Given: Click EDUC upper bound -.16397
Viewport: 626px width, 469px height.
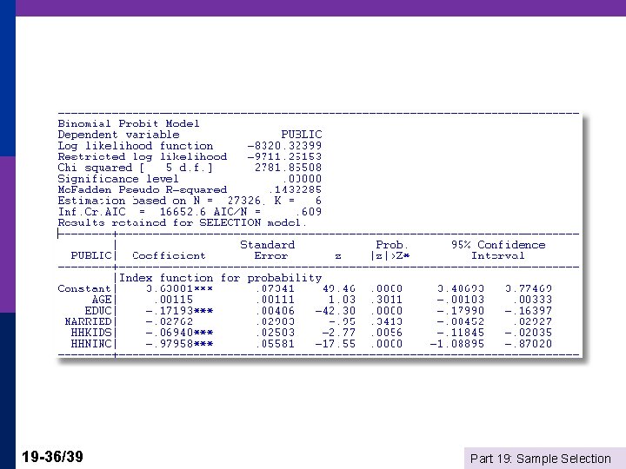Looking at the screenshot, I should click(529, 311).
